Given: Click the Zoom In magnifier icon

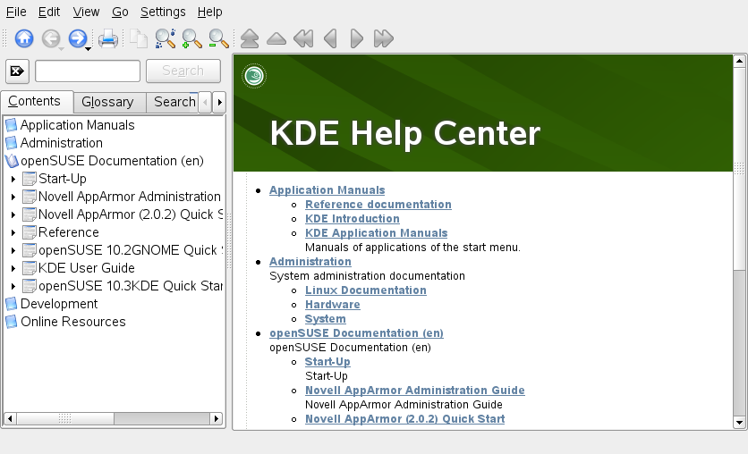Looking at the screenshot, I should 191,38.
